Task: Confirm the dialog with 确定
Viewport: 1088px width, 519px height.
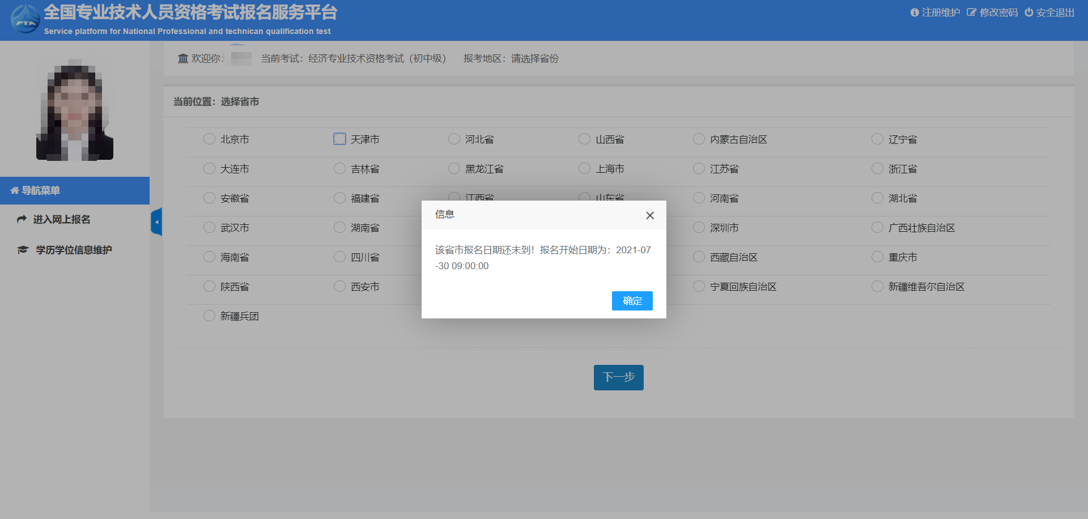Action: [x=632, y=301]
